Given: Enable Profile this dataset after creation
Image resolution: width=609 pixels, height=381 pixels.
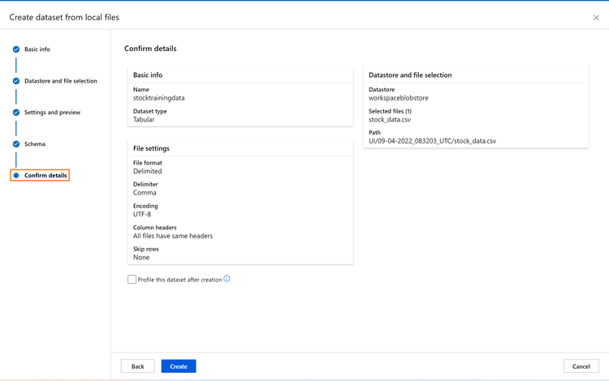Looking at the screenshot, I should point(132,280).
